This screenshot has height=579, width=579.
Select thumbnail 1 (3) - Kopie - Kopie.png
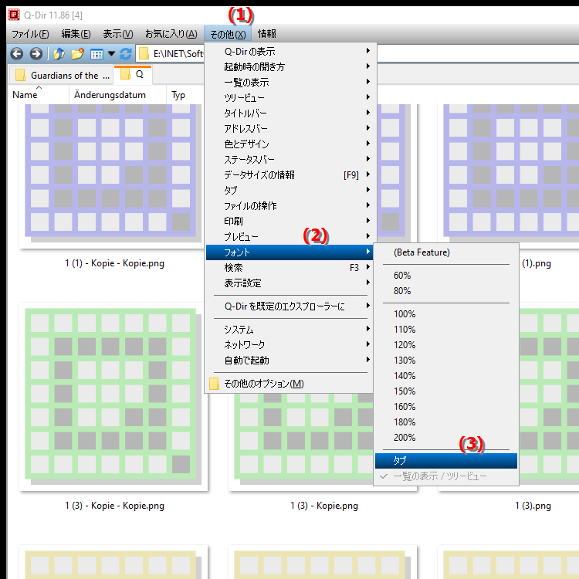113,396
